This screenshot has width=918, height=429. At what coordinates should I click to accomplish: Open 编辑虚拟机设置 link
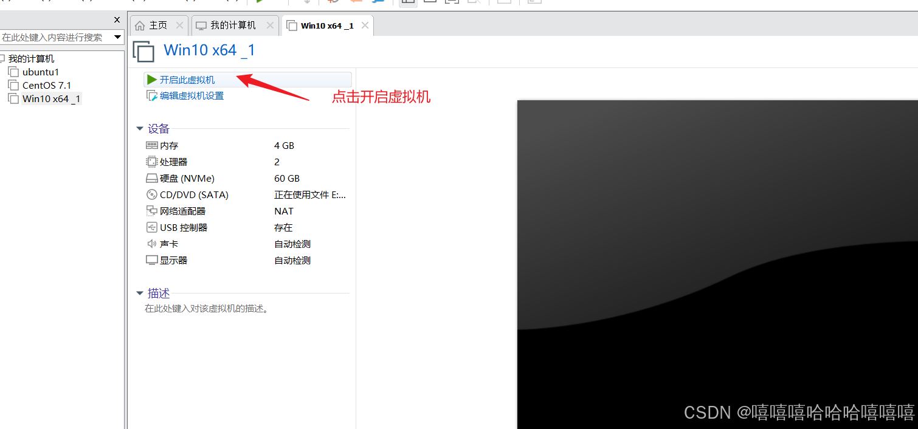coord(192,96)
